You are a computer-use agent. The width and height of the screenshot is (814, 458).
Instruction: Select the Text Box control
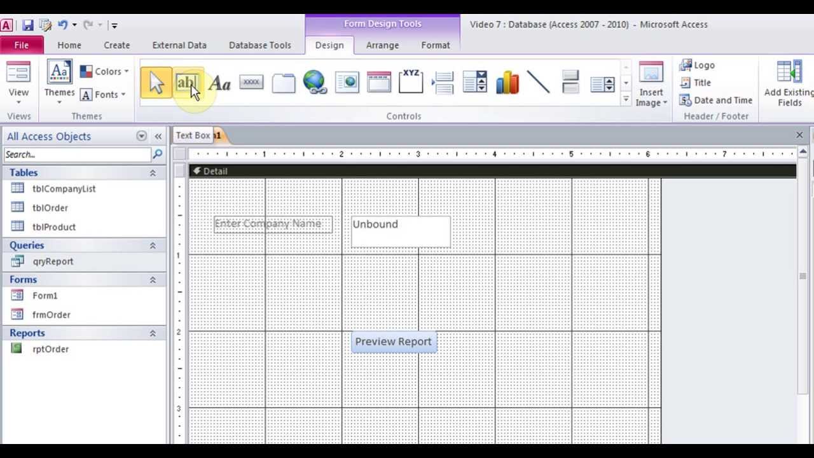click(x=188, y=83)
